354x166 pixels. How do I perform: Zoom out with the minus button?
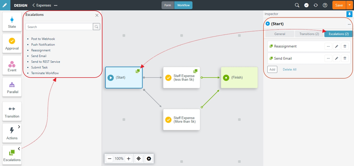110,158
